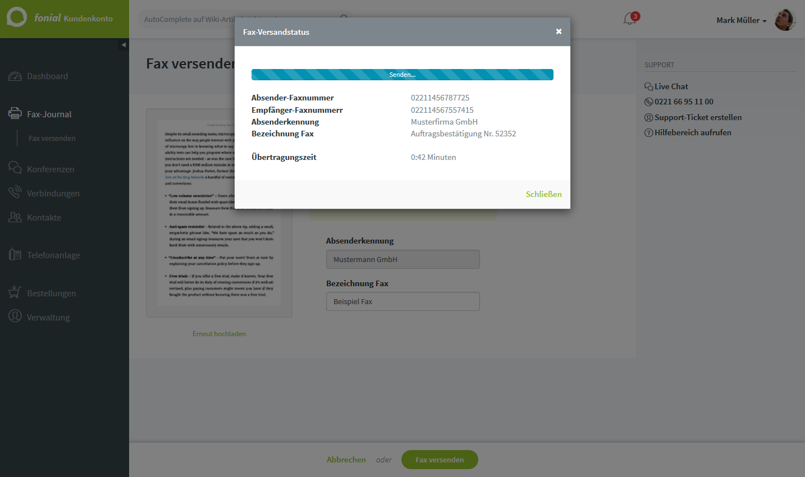Click Auftragsbestätigung Nr. 52352 text

pos(463,134)
